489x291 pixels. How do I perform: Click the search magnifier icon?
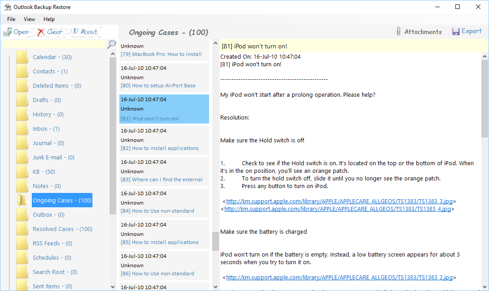point(111,44)
